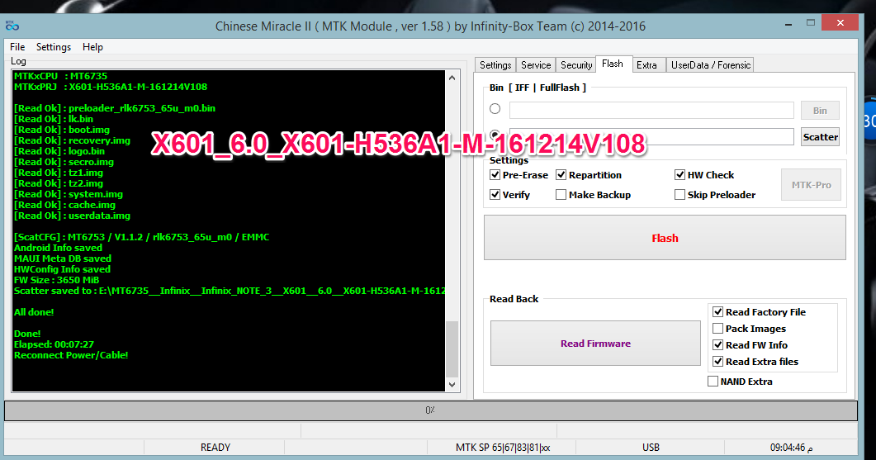Screen dimensions: 876x460
Task: Open the Help menu
Action: coord(92,47)
